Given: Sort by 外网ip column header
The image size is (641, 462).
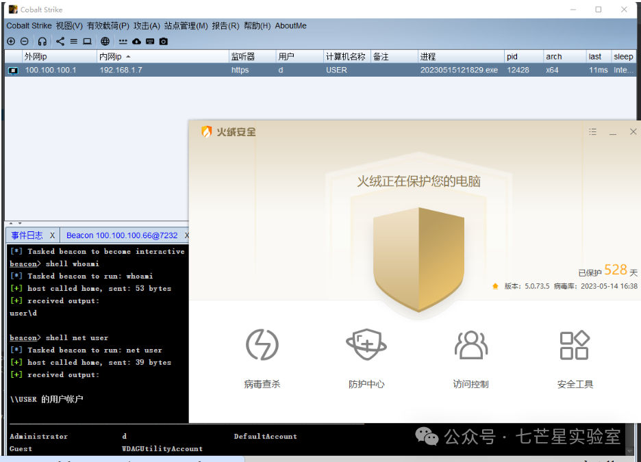Looking at the screenshot, I should (x=60, y=56).
